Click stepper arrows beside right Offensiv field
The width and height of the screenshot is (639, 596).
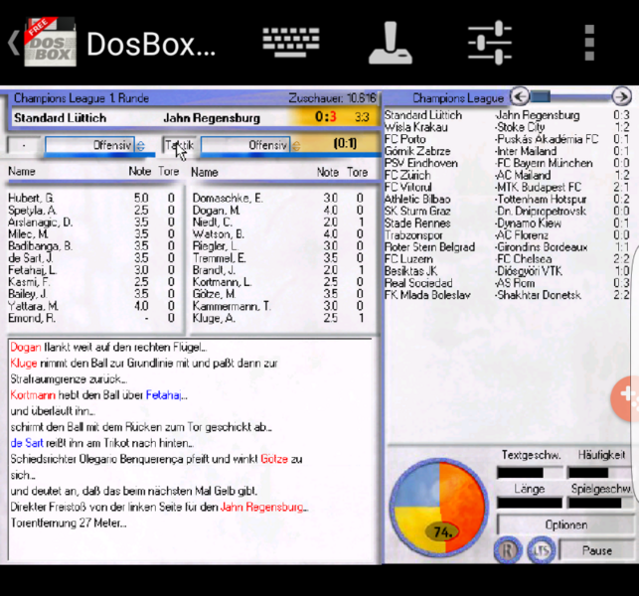(296, 145)
